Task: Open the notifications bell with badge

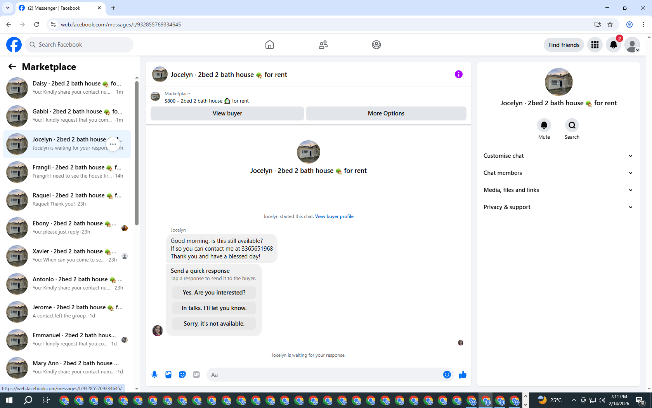Action: click(x=614, y=45)
